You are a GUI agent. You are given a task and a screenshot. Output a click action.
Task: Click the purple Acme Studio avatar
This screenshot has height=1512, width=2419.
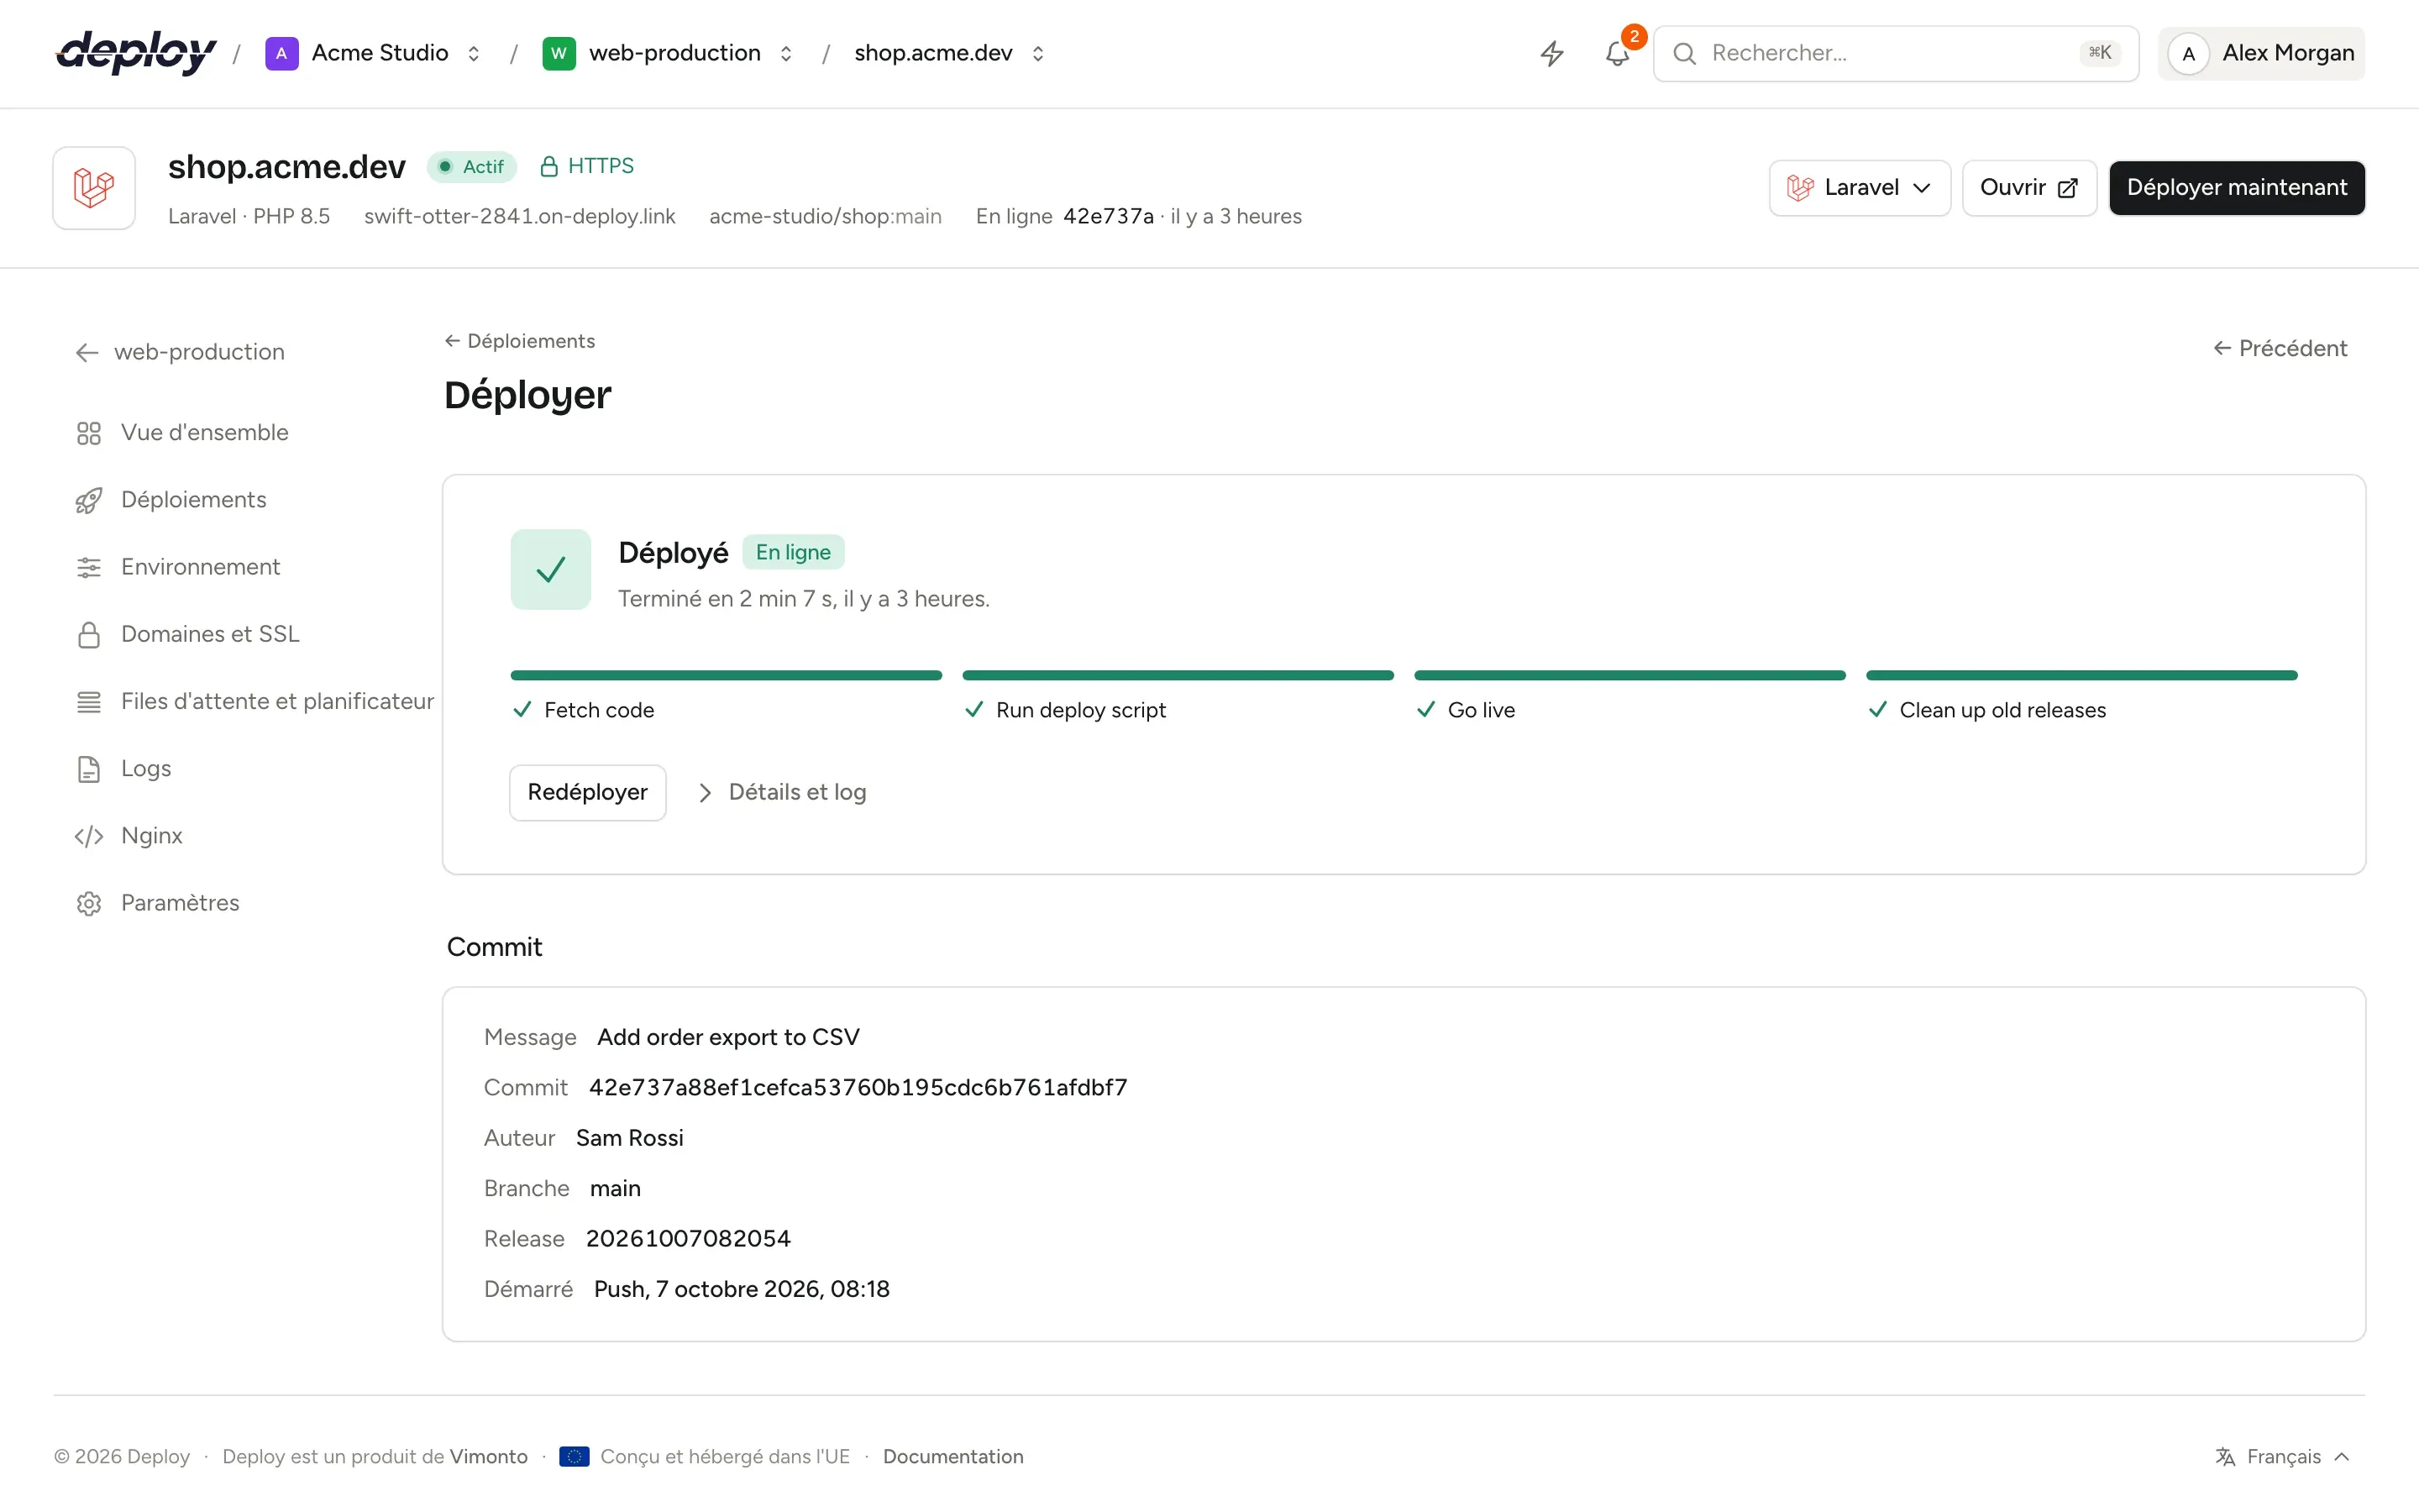(x=282, y=53)
